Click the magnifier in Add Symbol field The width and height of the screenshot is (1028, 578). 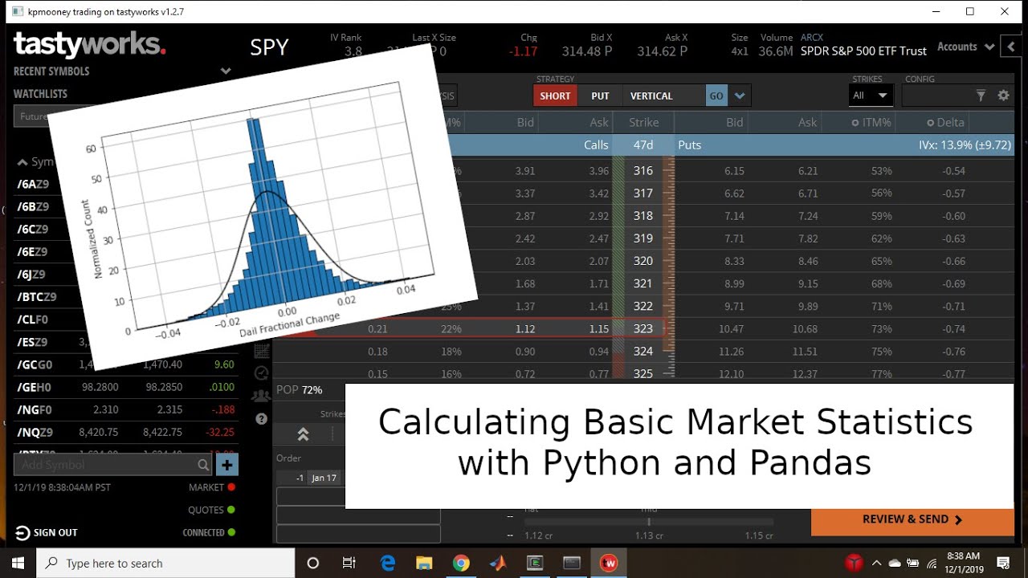(x=203, y=464)
